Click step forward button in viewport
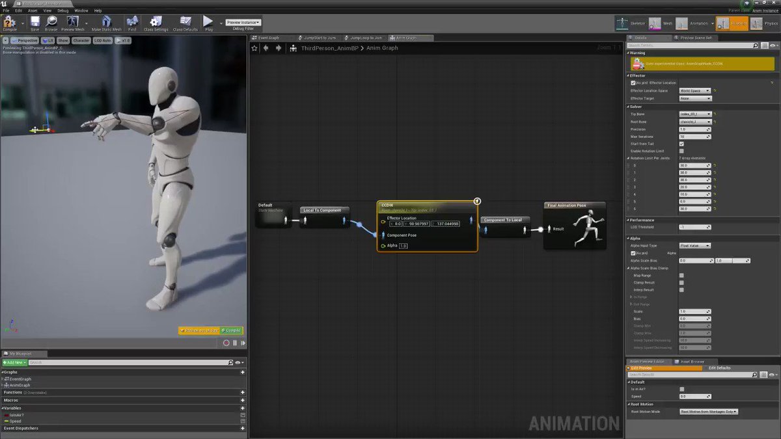This screenshot has width=781, height=439. [x=243, y=343]
